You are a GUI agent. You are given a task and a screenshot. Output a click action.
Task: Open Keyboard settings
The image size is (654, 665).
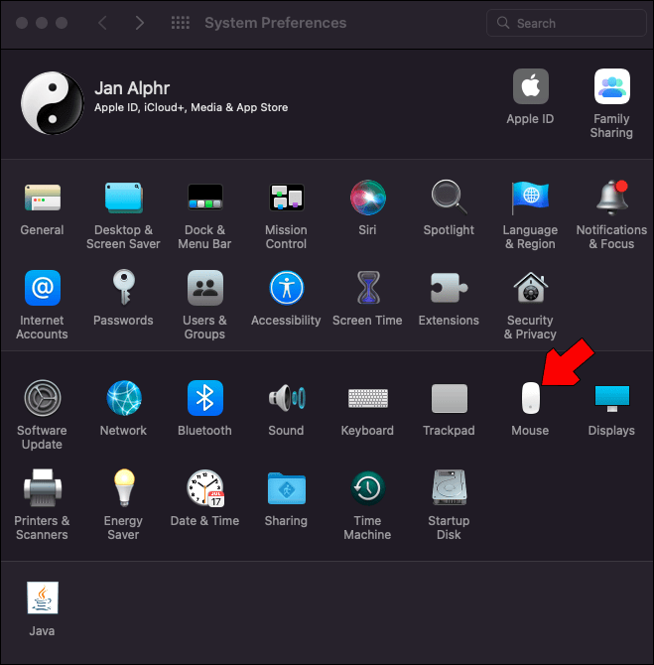point(368,398)
